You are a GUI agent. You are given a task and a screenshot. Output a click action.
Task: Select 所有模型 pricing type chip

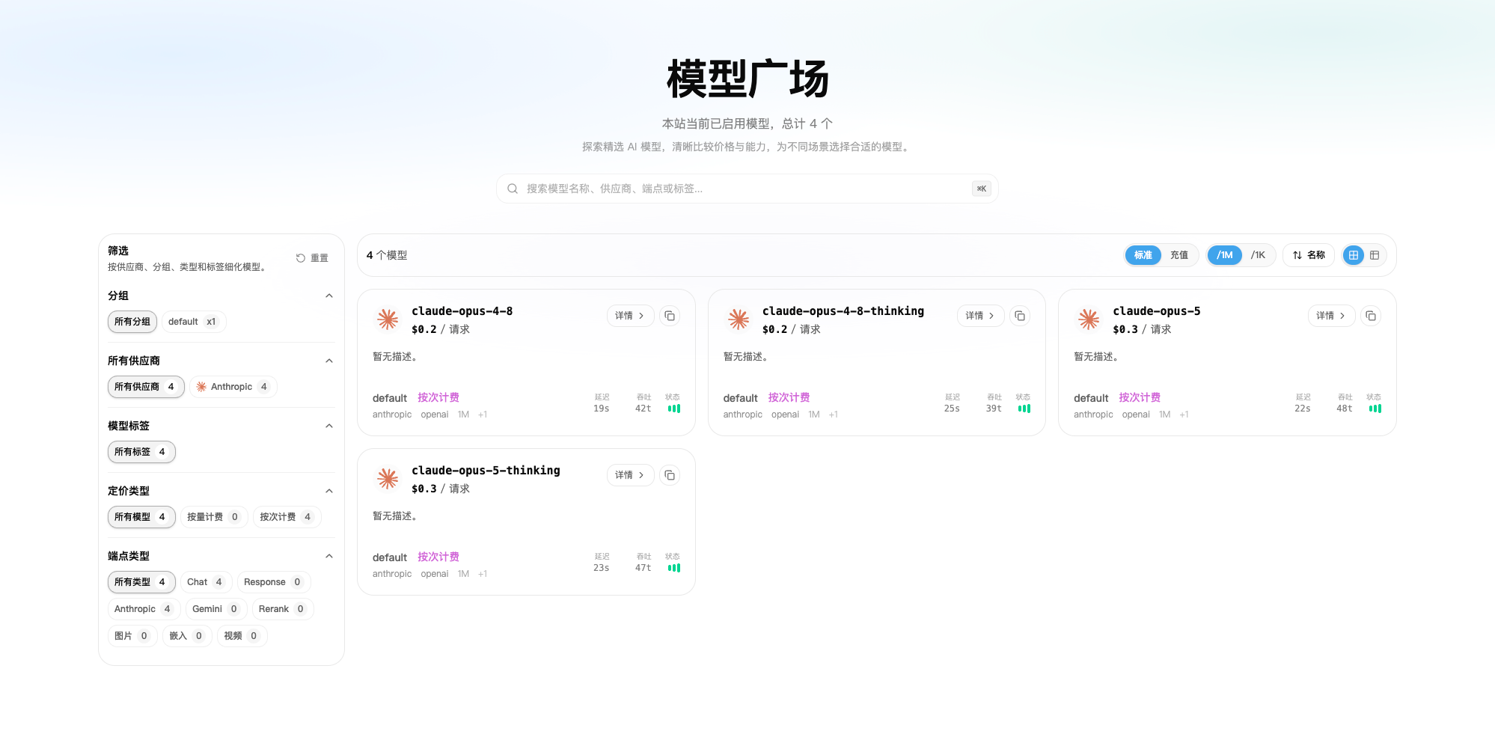point(141,517)
